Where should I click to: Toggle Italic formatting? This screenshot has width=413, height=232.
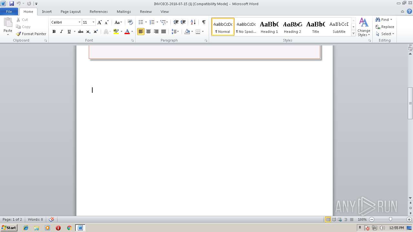click(x=61, y=32)
